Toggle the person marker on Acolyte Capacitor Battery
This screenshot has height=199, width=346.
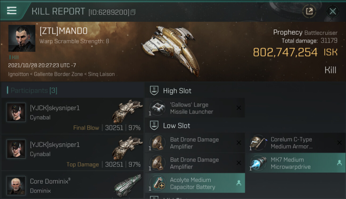(239, 183)
